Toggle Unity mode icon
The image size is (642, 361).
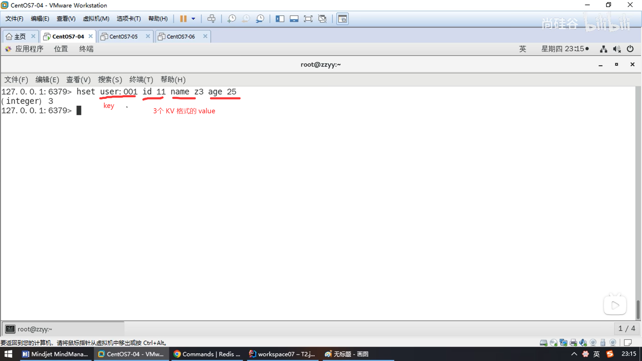tap(322, 19)
